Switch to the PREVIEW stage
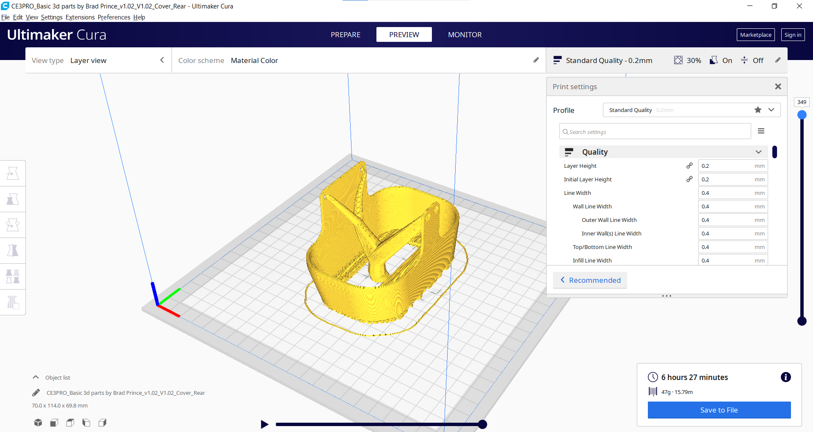Viewport: 813px width, 432px height. pyautogui.click(x=404, y=35)
